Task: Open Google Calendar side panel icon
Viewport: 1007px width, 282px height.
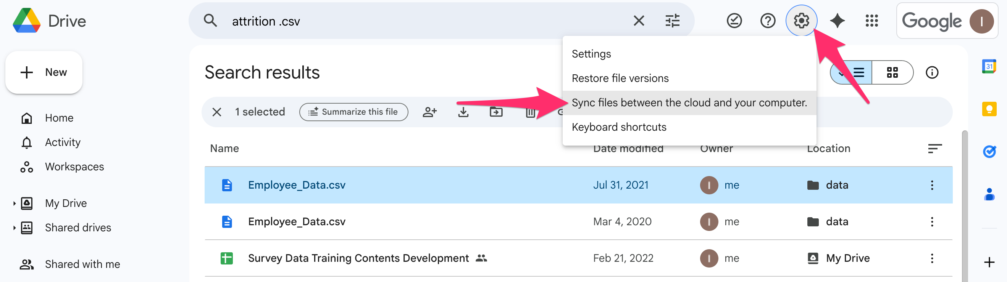Action: (x=989, y=66)
